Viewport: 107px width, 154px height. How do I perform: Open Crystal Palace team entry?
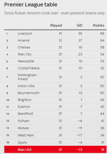coord(28,68)
